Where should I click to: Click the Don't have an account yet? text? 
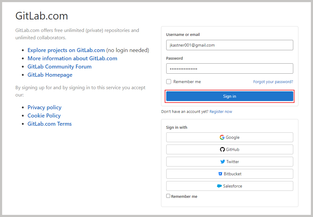185,112
